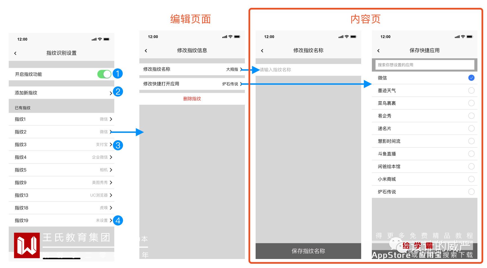Select the 菜鸟裹裹 radio button
Image resolution: width=487 pixels, height=268 pixels.
[471, 103]
